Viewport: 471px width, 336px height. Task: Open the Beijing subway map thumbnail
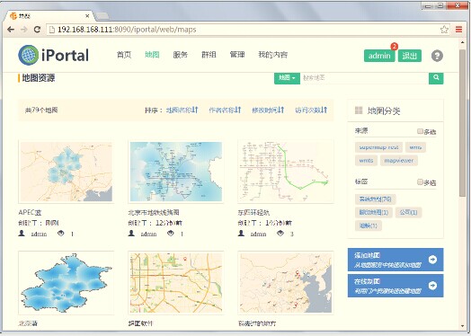(x=175, y=172)
